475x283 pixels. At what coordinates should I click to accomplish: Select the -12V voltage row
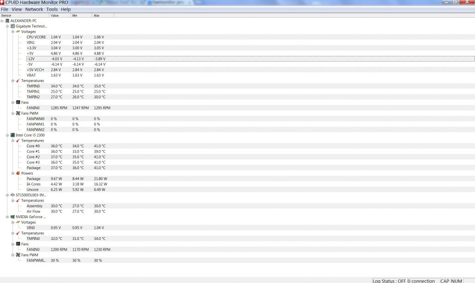click(250, 59)
